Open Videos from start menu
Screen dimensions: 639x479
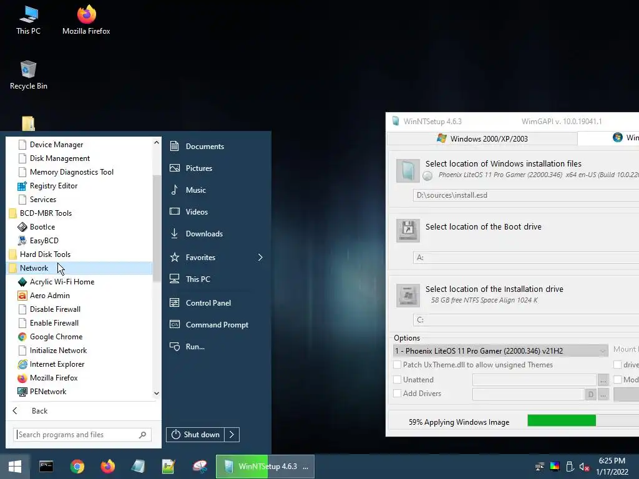188,212
